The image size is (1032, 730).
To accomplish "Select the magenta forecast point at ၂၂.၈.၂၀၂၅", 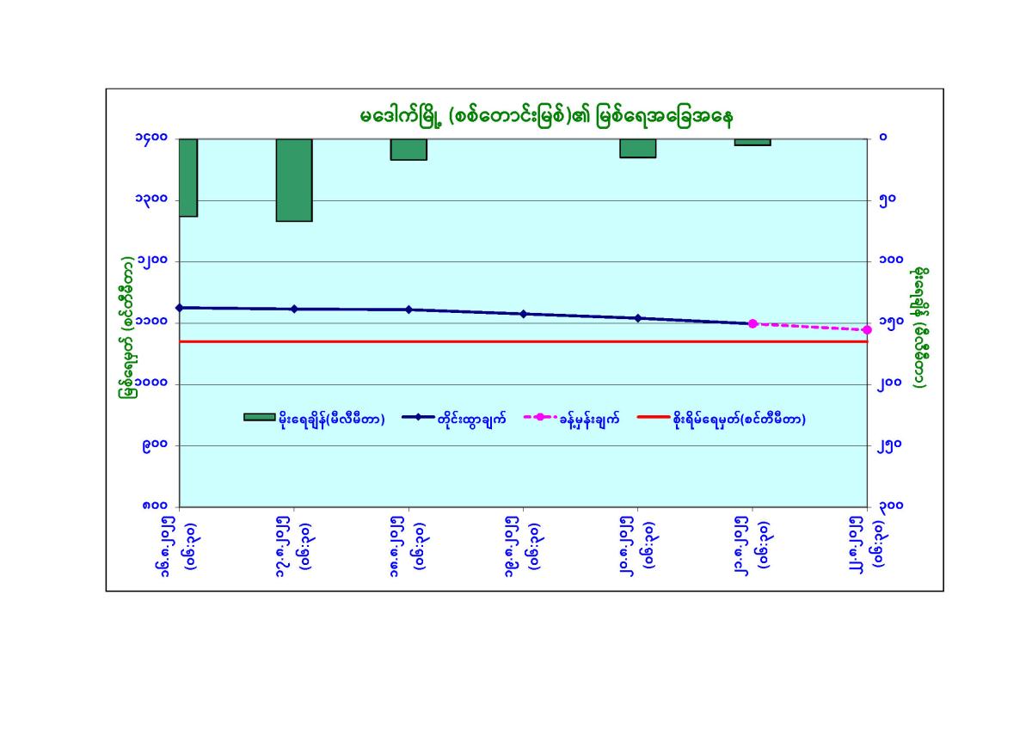I will click(867, 330).
